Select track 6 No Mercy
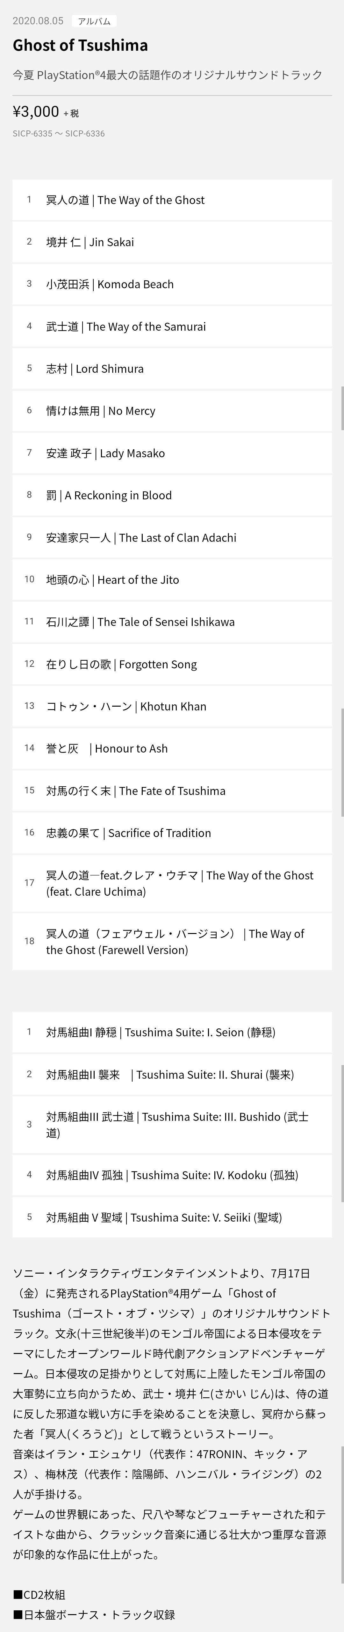This screenshot has height=1632, width=344. (x=172, y=411)
